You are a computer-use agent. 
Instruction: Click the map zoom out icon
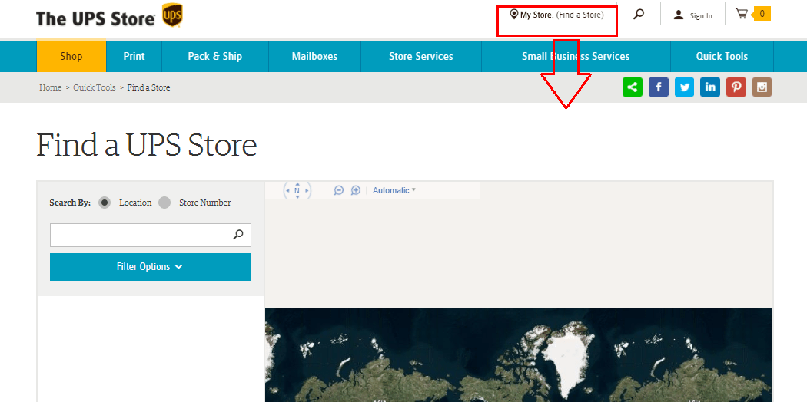(339, 190)
